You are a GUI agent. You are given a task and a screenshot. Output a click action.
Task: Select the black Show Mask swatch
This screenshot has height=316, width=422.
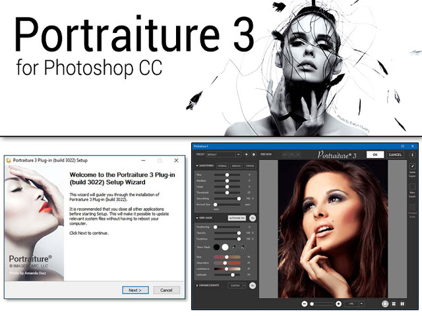[217, 248]
